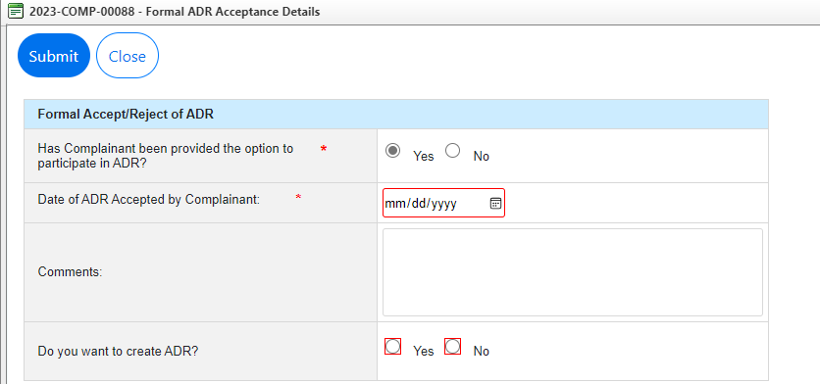Click the form icon in the title bar
This screenshot has width=820, height=384.
click(x=16, y=11)
